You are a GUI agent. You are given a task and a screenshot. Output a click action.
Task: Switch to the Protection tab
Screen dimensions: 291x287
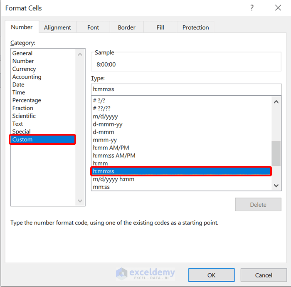tap(195, 27)
